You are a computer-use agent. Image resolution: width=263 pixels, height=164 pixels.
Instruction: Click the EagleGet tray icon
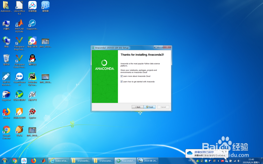click(x=210, y=161)
